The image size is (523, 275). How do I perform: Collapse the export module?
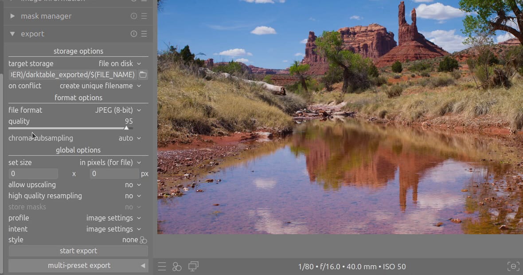[12, 34]
